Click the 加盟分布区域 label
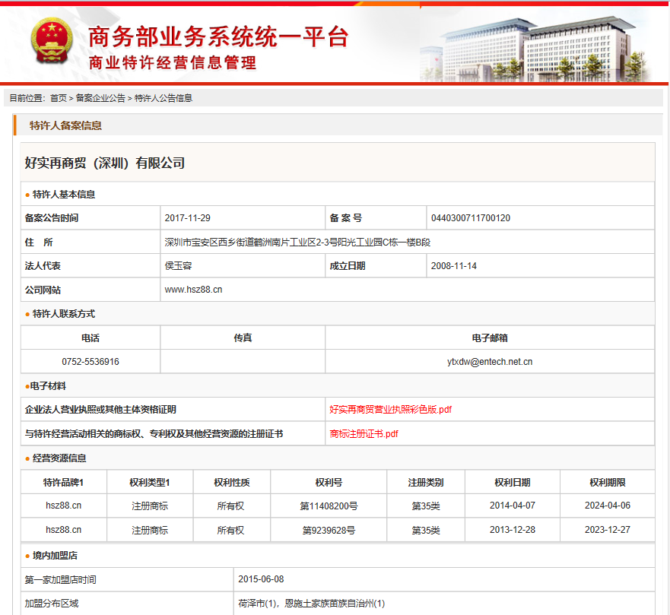This screenshot has height=615, width=670. coord(51,604)
